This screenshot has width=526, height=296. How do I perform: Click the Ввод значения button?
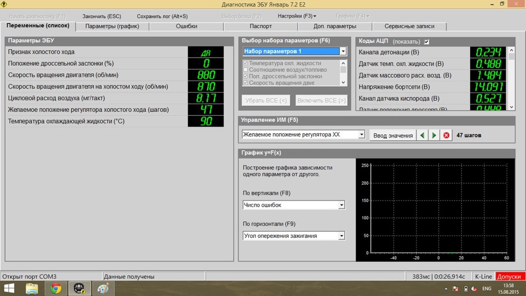click(x=392, y=135)
